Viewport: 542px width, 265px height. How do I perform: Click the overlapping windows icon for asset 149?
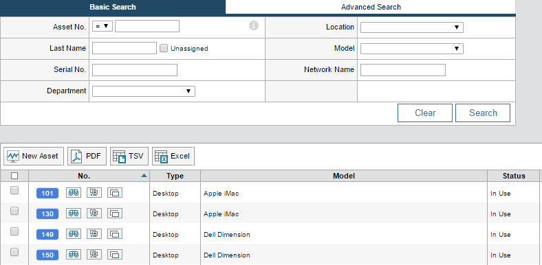tap(115, 234)
